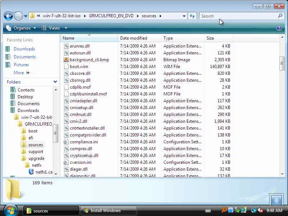The width and height of the screenshot is (288, 216).
Task: Select the netfx1.ca cabinet file in tree
Action: pos(44,172)
